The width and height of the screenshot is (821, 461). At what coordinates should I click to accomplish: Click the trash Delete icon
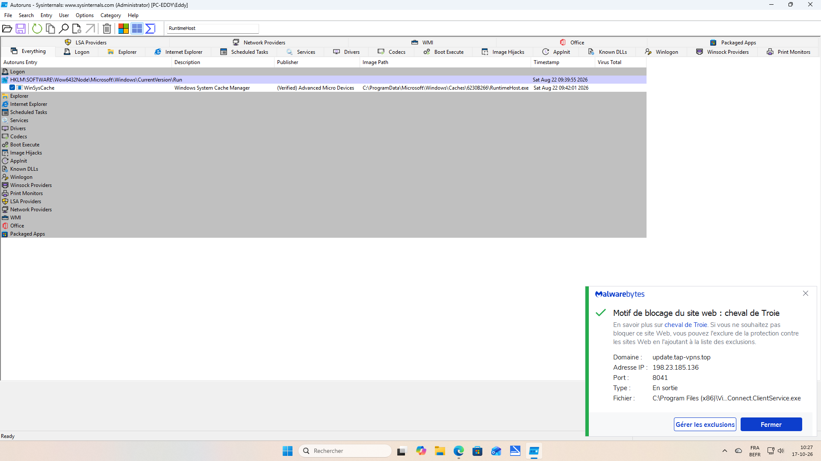pos(107,29)
